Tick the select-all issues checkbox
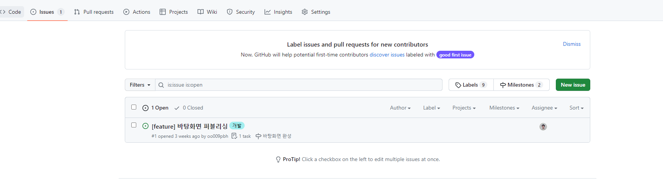Viewport: 663px width, 187px height. [x=134, y=107]
